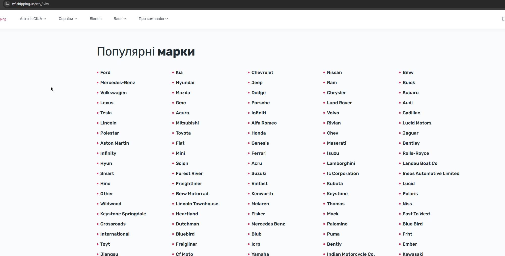Select the Bmw Motorrad link
Viewport: 505px width, 256px height.
[192, 194]
